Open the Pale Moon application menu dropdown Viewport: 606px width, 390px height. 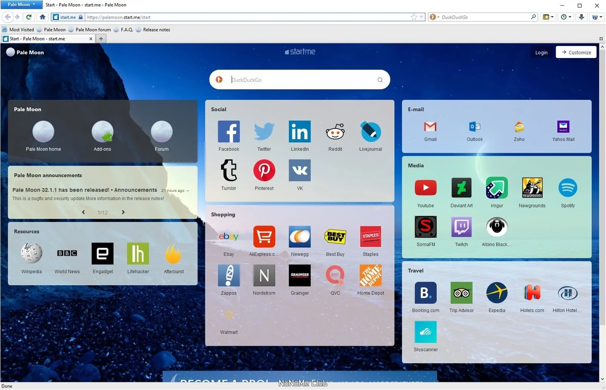(21, 5)
